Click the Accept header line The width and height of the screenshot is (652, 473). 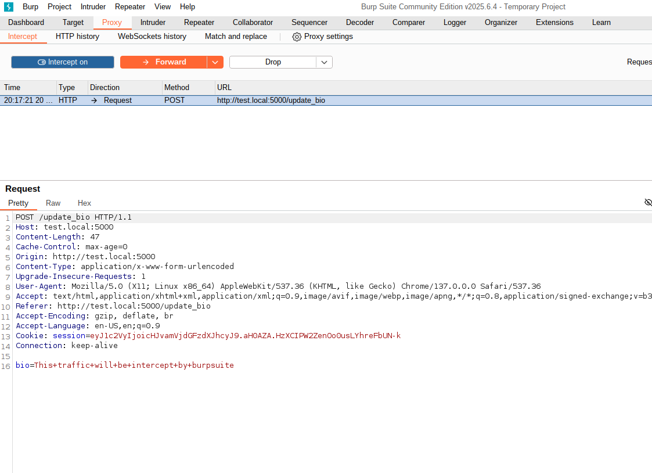click(334, 296)
